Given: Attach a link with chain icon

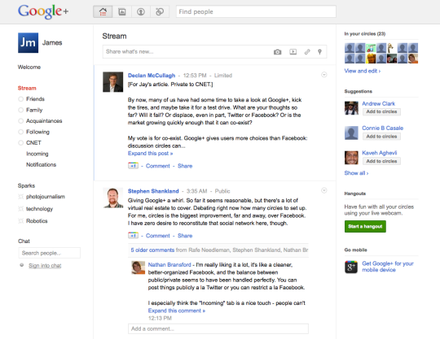Looking at the screenshot, I should point(307,52).
